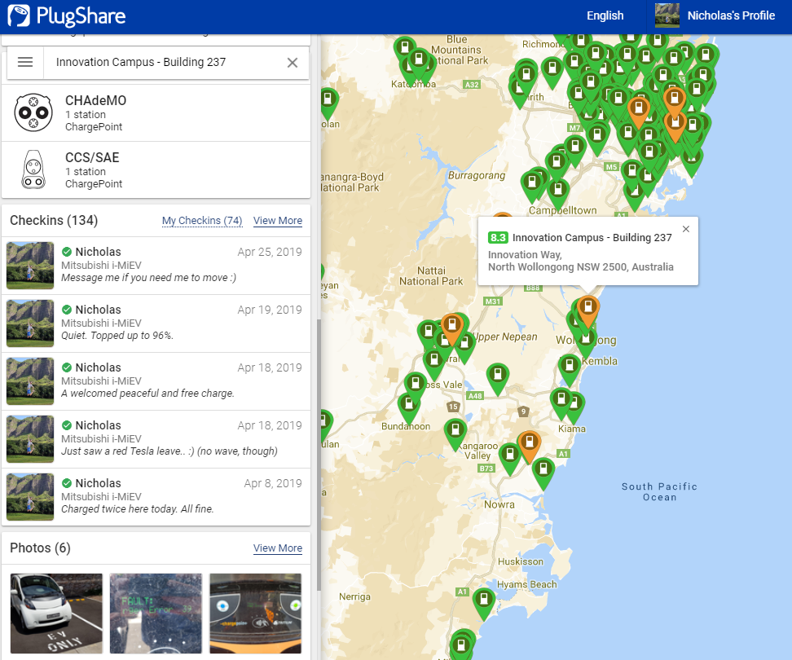Select the CHAdeMO station row text

[95, 112]
